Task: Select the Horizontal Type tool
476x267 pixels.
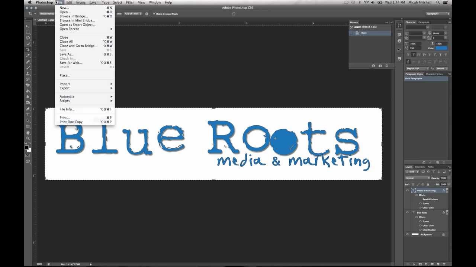Action: [x=28, y=115]
